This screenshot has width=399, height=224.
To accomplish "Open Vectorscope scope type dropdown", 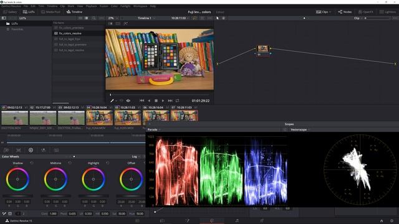I will [x=300, y=130].
